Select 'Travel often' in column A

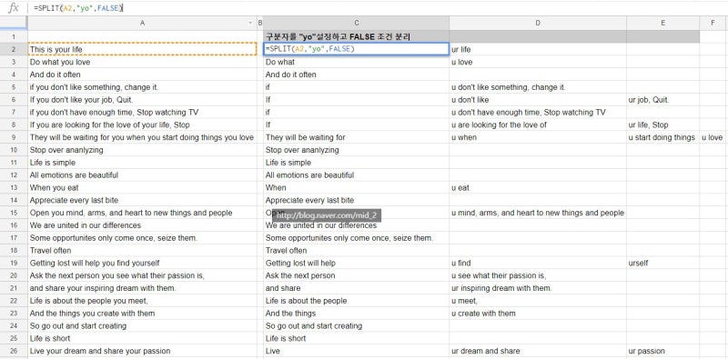coord(142,251)
